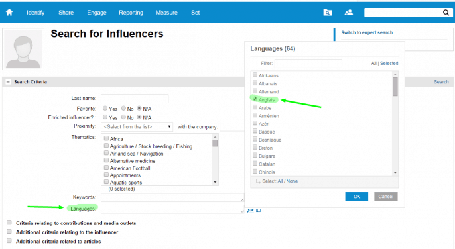The height and width of the screenshot is (249, 455).
Task: Click the languages list scroll down arrow
Action: (x=395, y=172)
